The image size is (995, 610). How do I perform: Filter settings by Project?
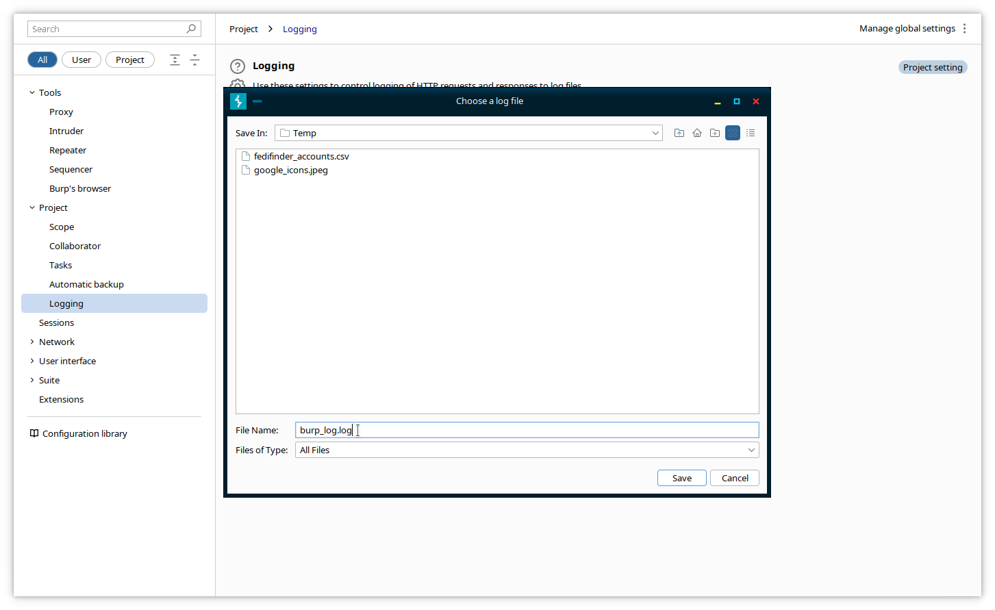[x=129, y=60]
